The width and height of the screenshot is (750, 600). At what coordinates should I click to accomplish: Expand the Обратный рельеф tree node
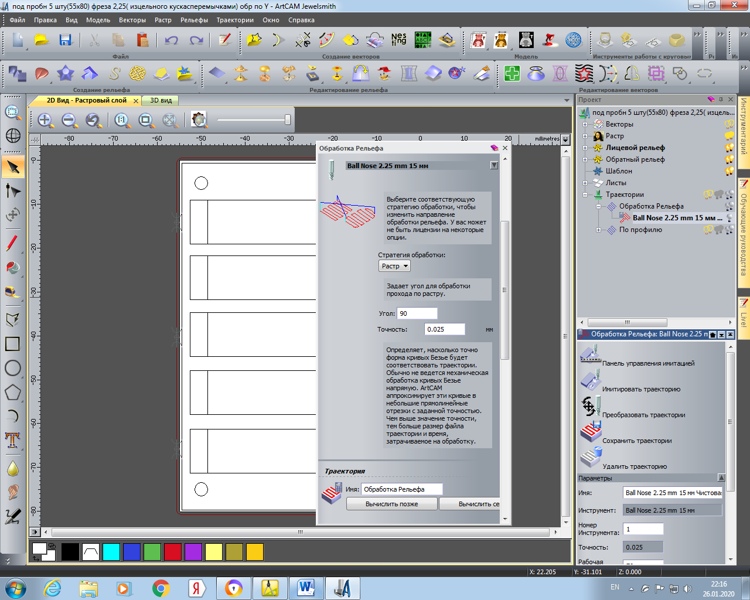click(585, 159)
